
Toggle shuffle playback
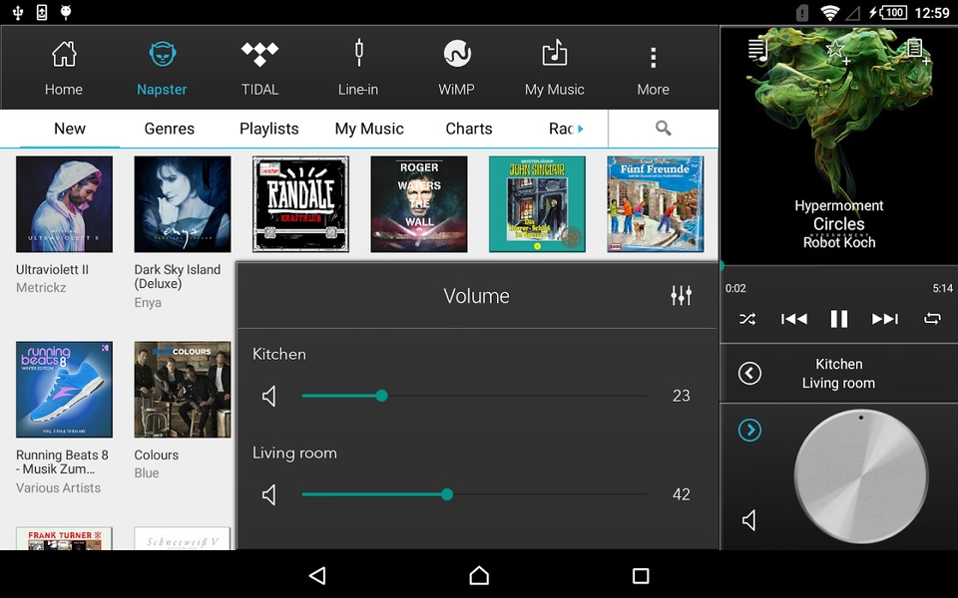747,319
